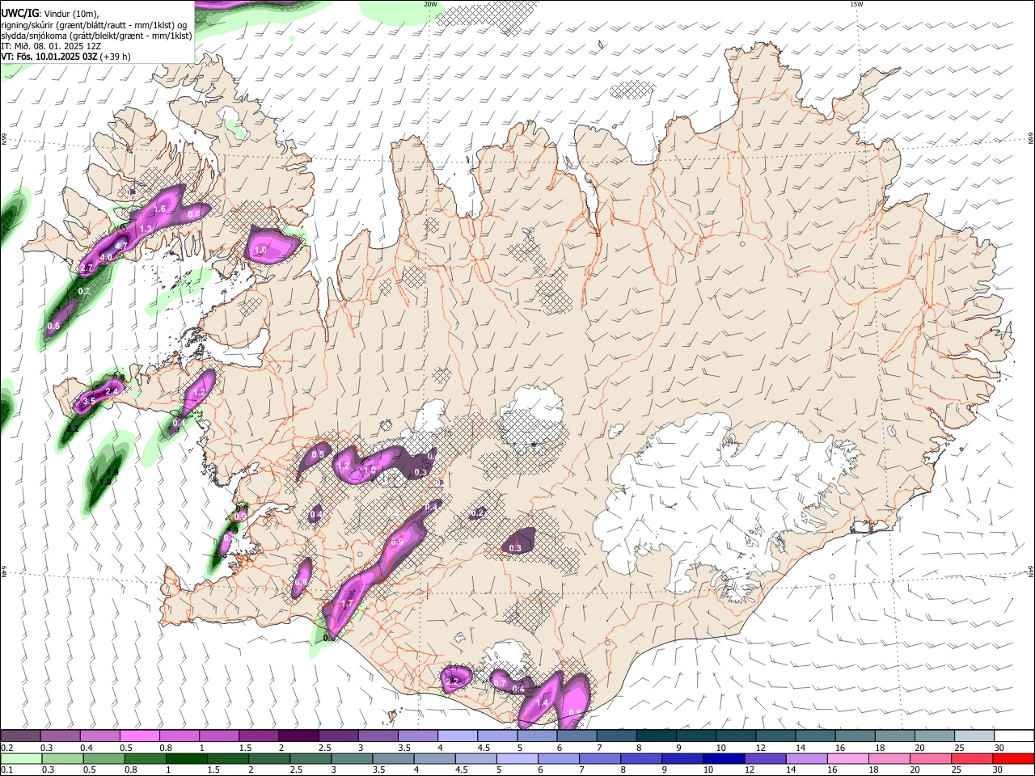Select the bright red 25–30 swatch, lower scale
The image size is (1035, 776).
[x=1013, y=759]
